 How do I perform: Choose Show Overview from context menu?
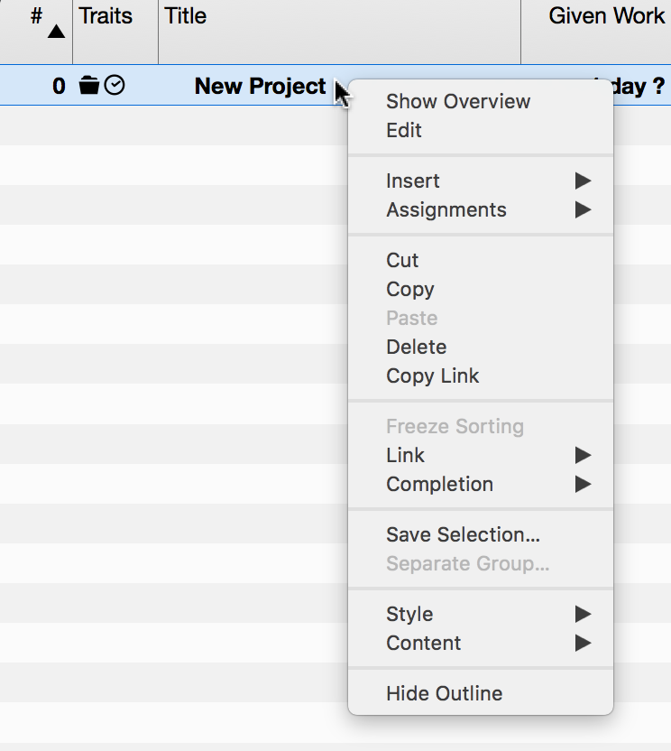[481, 101]
